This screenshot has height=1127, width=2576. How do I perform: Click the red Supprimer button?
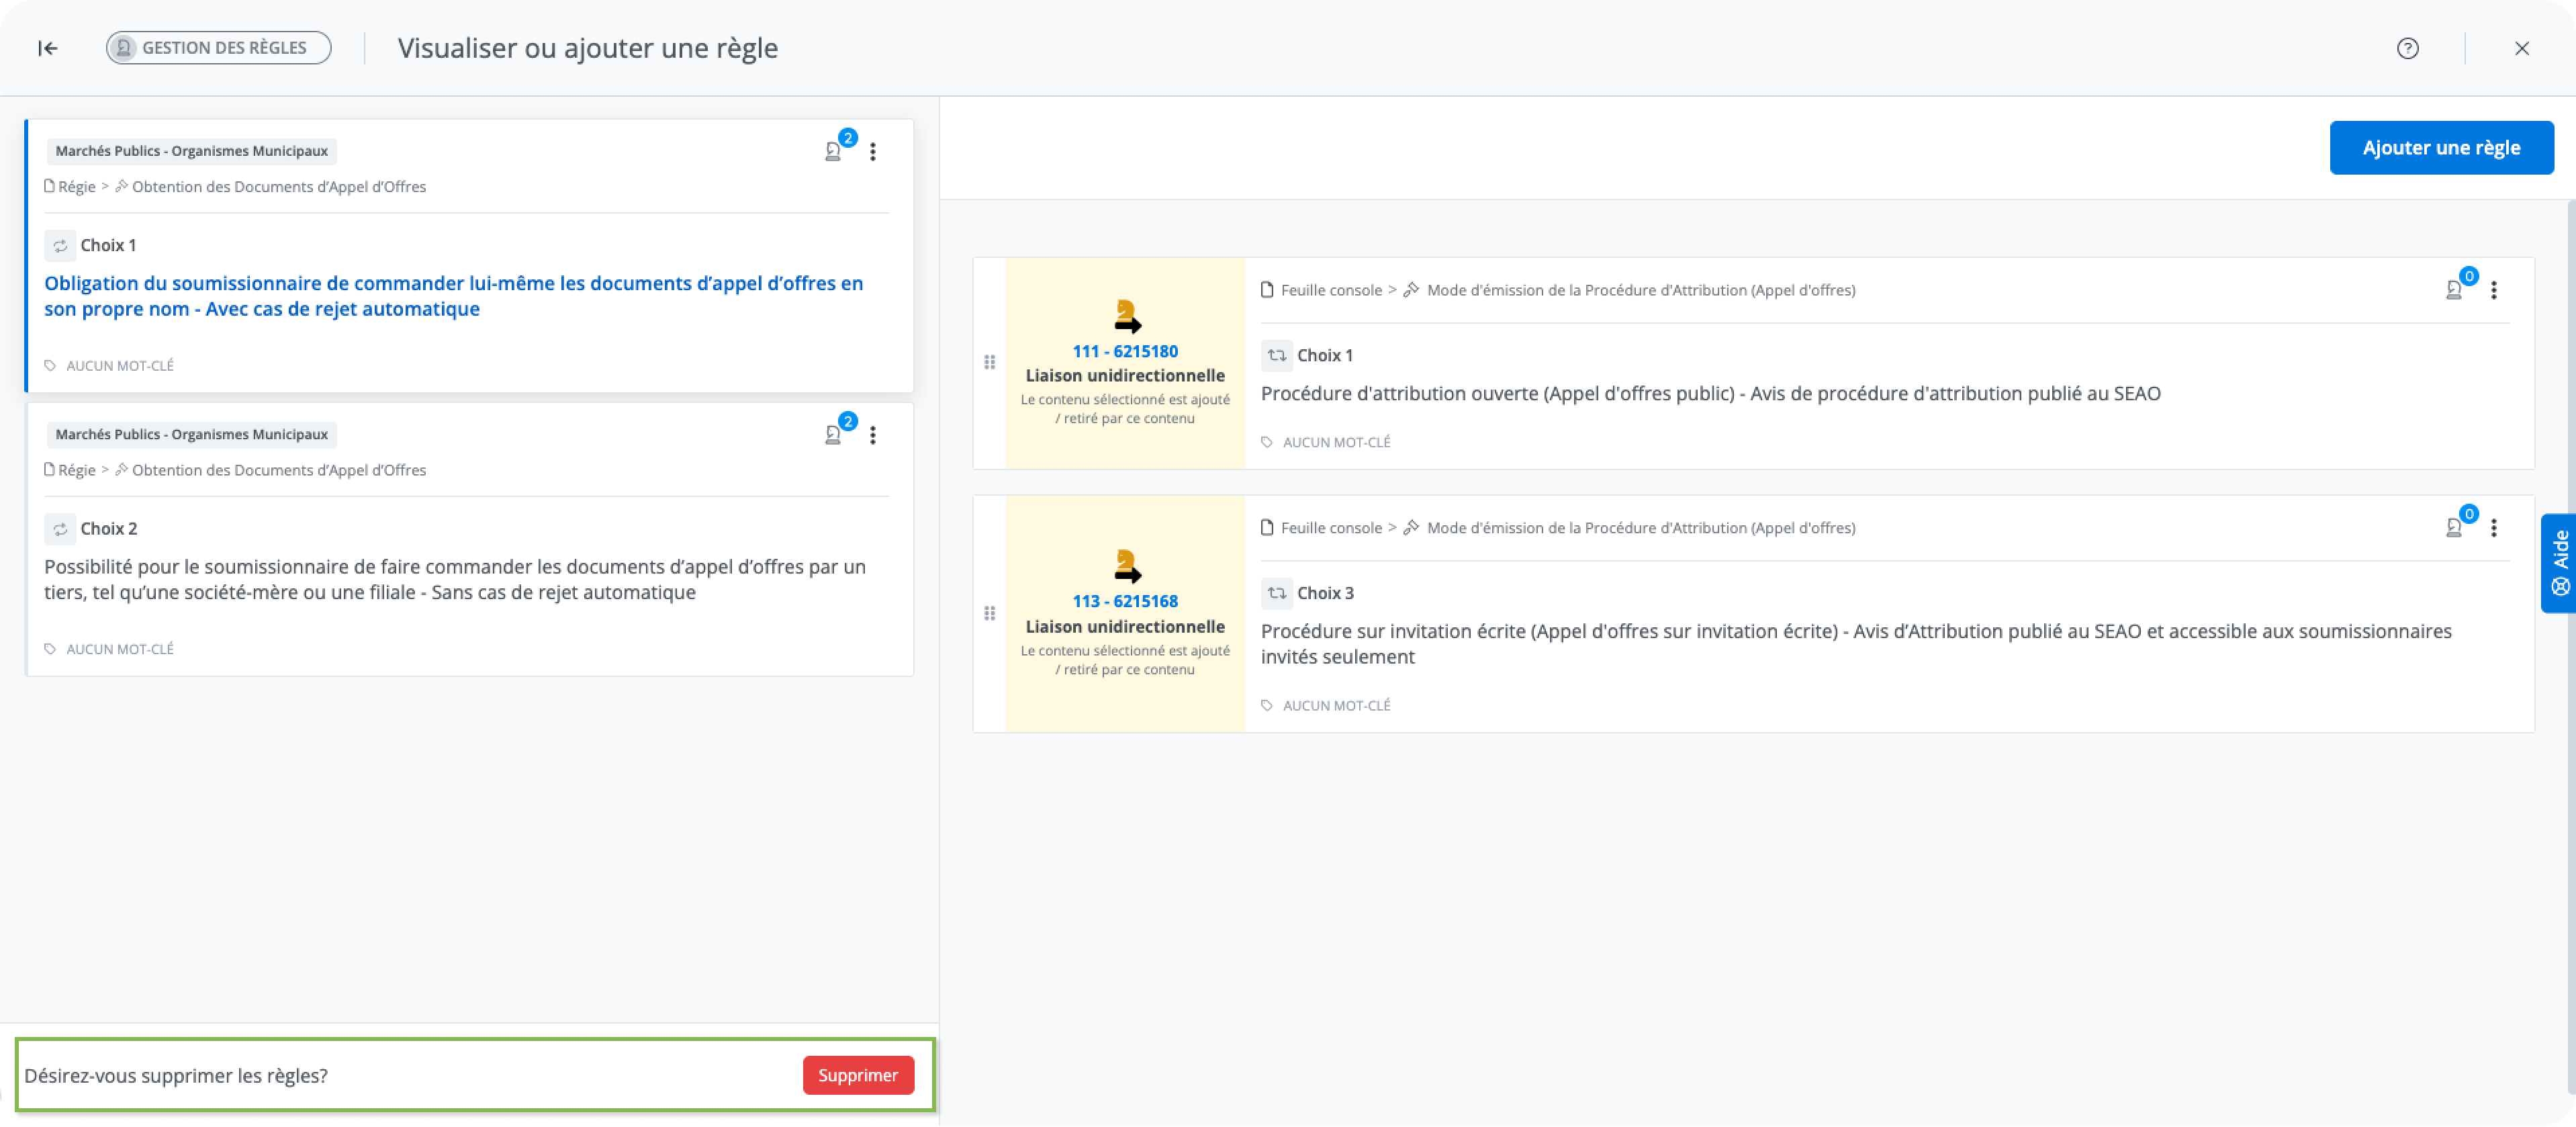click(858, 1075)
